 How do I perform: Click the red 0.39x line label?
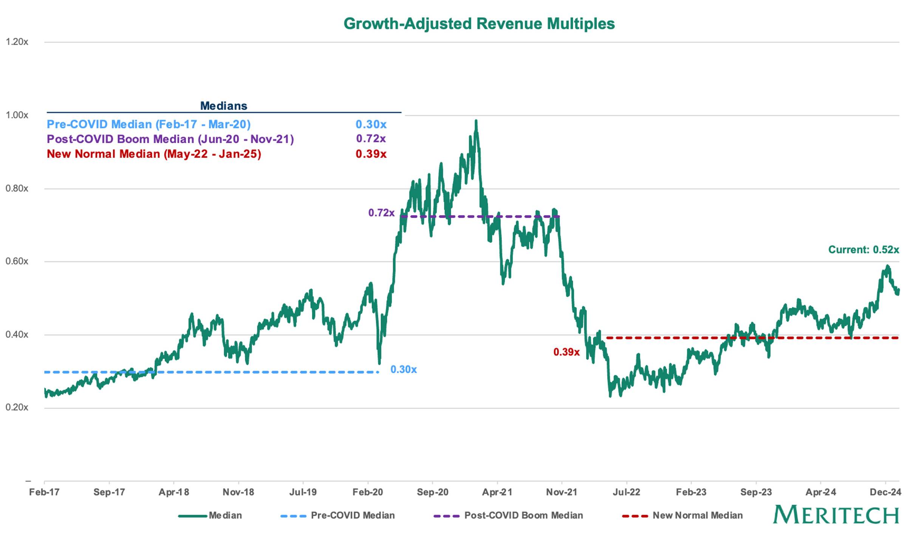(566, 352)
